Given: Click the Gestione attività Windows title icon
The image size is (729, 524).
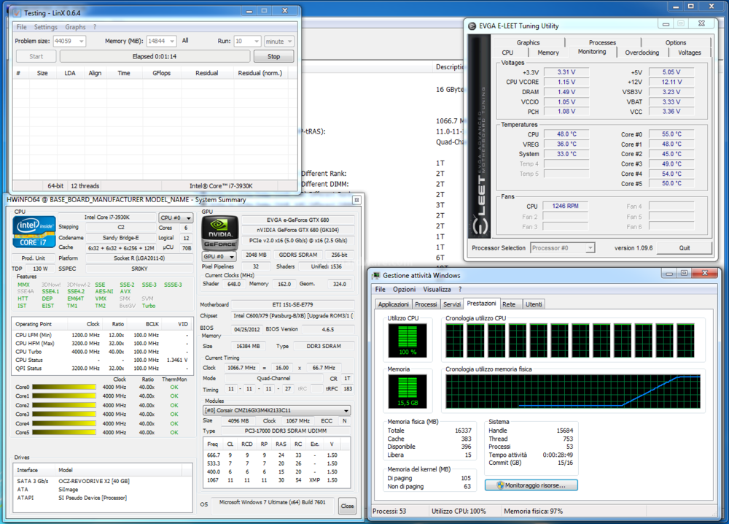Looking at the screenshot, I should [375, 275].
